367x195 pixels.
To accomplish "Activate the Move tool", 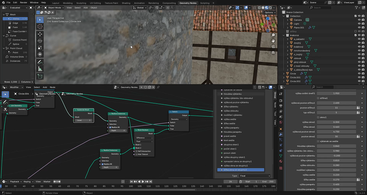I will point(40,34).
